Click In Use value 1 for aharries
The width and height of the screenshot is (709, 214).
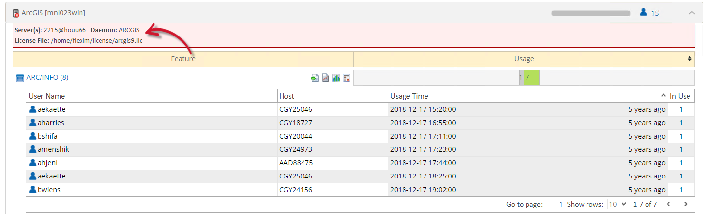(681, 123)
